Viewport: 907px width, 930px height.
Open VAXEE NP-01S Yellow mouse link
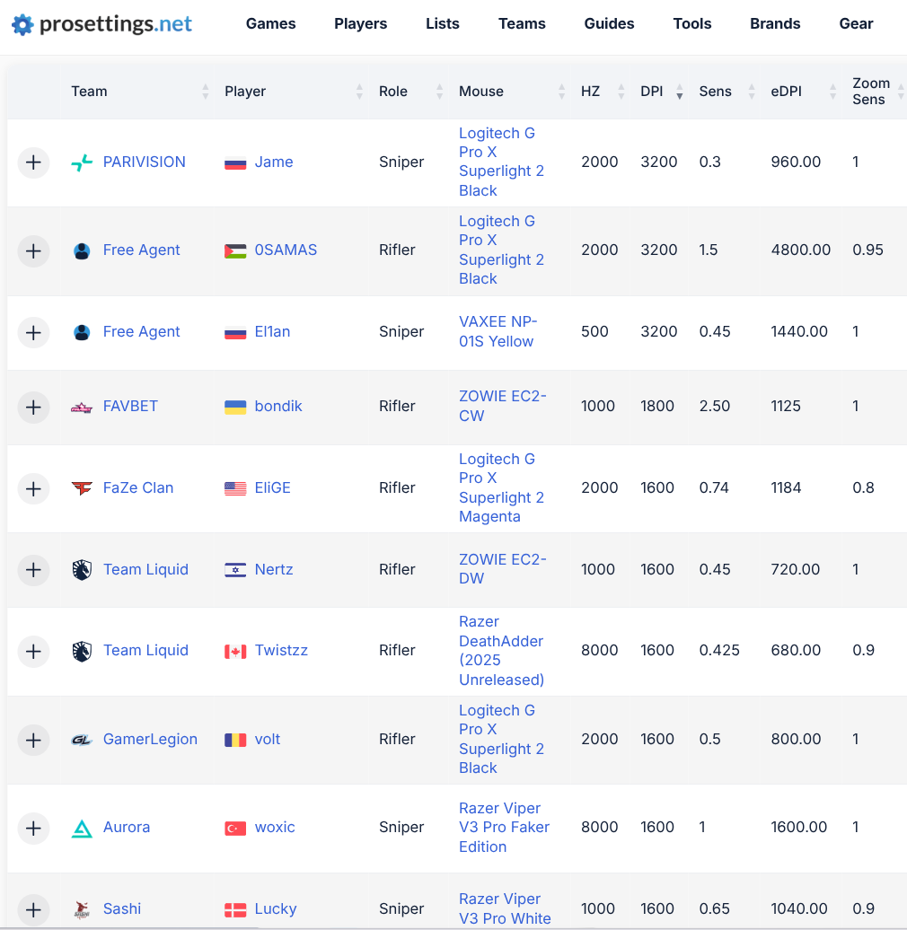[498, 331]
